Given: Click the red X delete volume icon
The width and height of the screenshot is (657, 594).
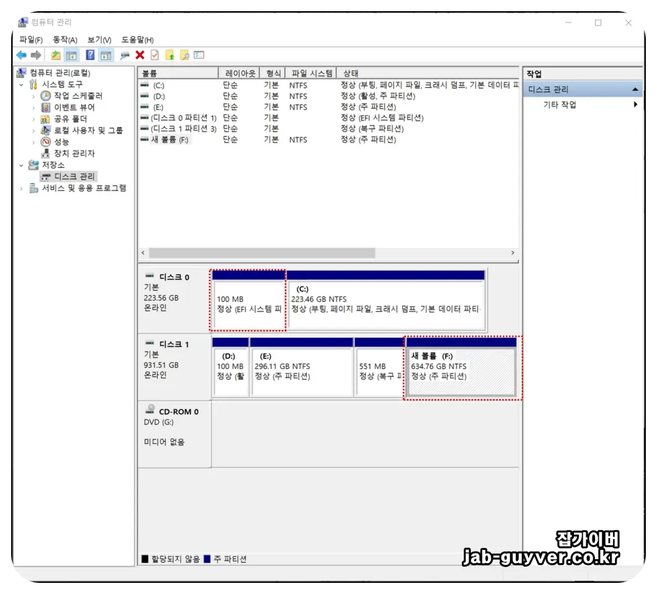Looking at the screenshot, I should click(x=139, y=55).
